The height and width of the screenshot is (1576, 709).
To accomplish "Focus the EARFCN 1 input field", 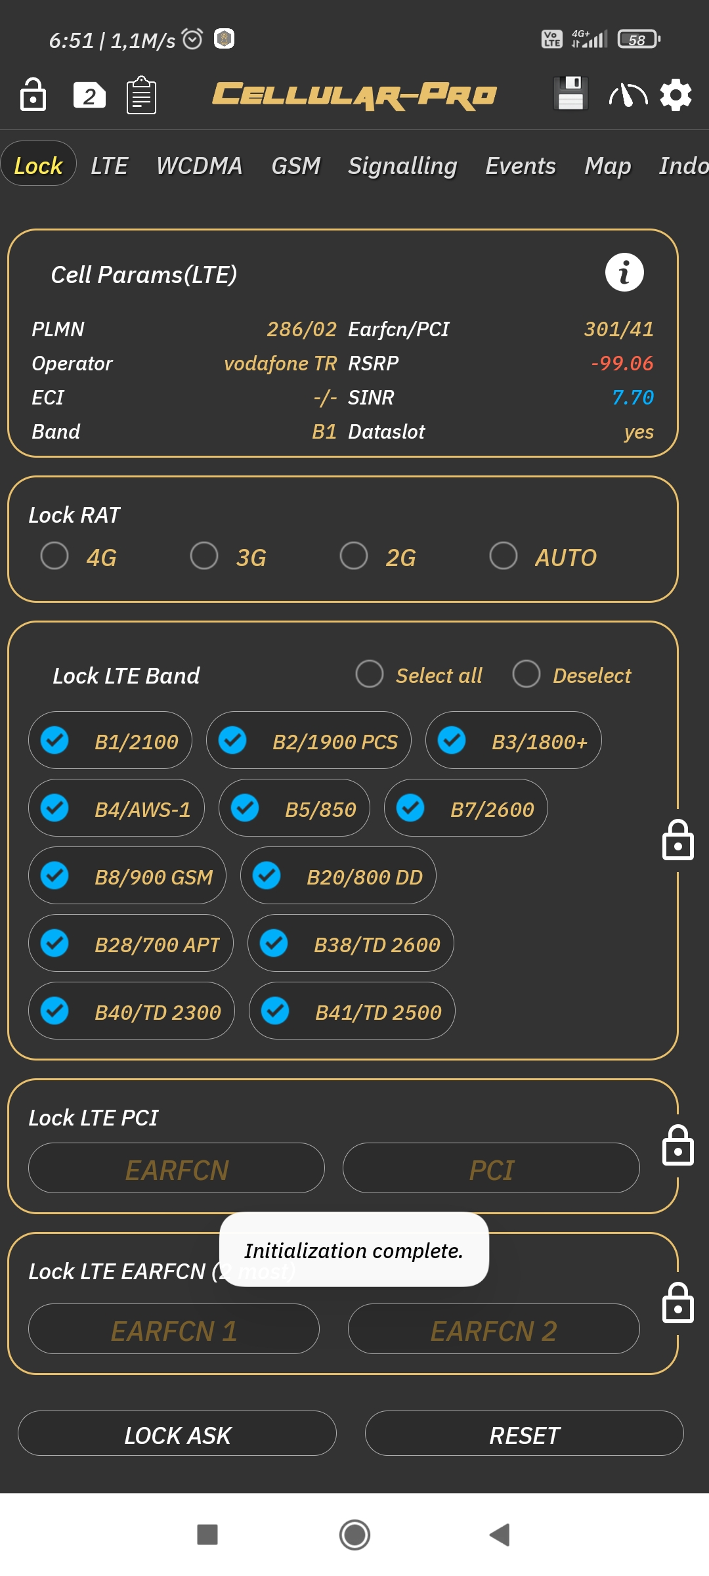I will pyautogui.click(x=174, y=1328).
